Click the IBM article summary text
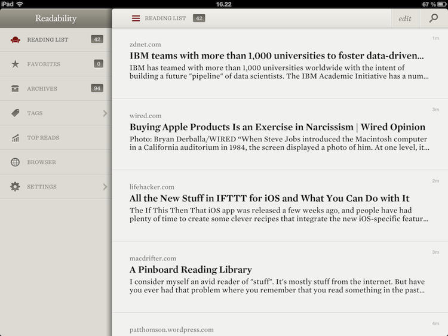The image size is (448, 336). [x=279, y=72]
